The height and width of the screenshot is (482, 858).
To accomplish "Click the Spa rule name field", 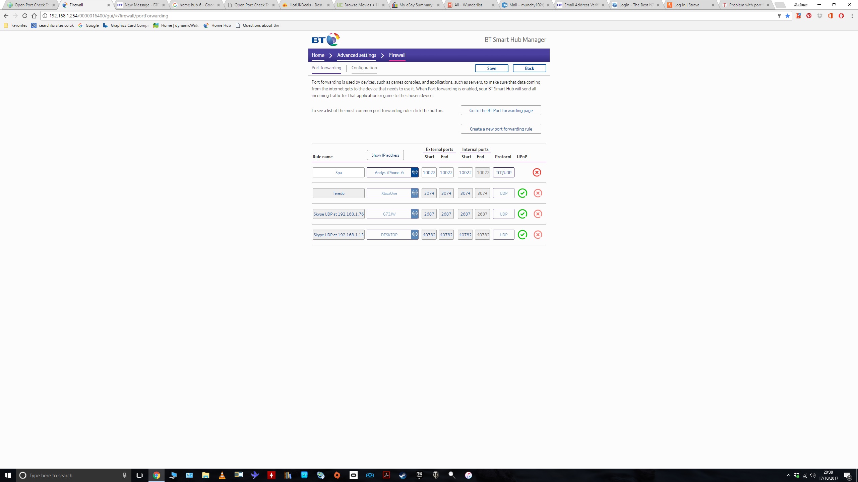I will tap(339, 172).
